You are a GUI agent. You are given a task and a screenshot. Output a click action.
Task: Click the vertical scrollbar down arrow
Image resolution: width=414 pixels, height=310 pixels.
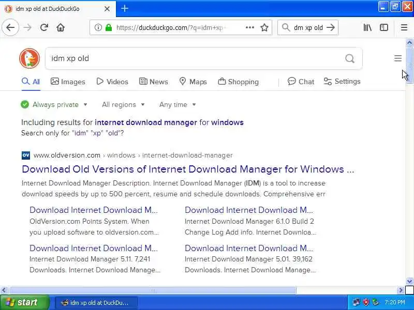(409, 281)
